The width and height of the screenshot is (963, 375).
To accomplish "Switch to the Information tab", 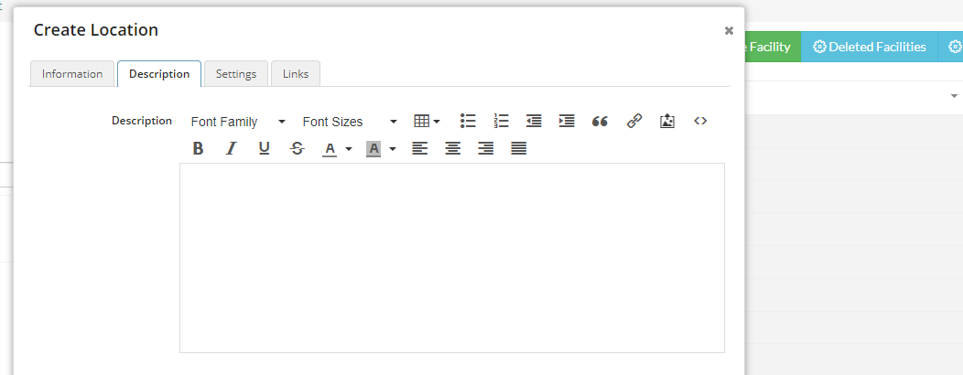I will point(71,74).
